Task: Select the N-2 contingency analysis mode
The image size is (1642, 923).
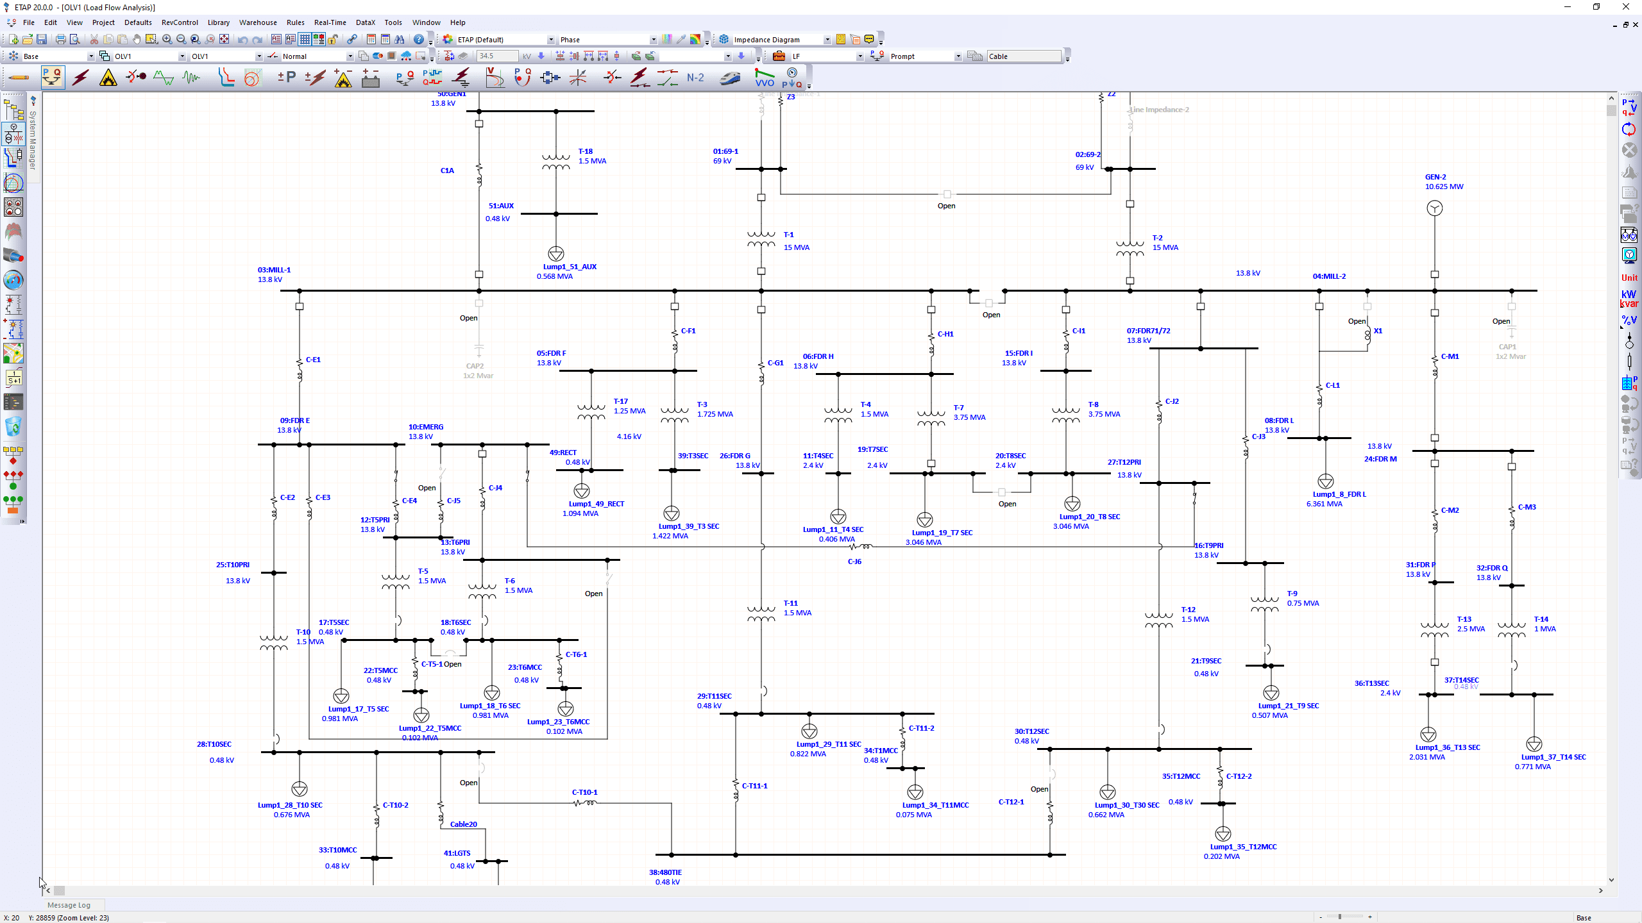Action: pyautogui.click(x=695, y=77)
